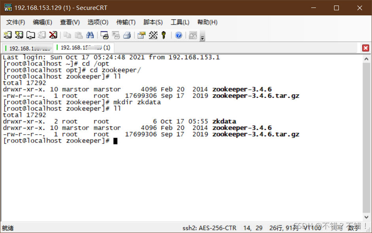Viewport: 372px width, 233px height.
Task: Click the greyed Print Selection icon
Action: click(116, 35)
